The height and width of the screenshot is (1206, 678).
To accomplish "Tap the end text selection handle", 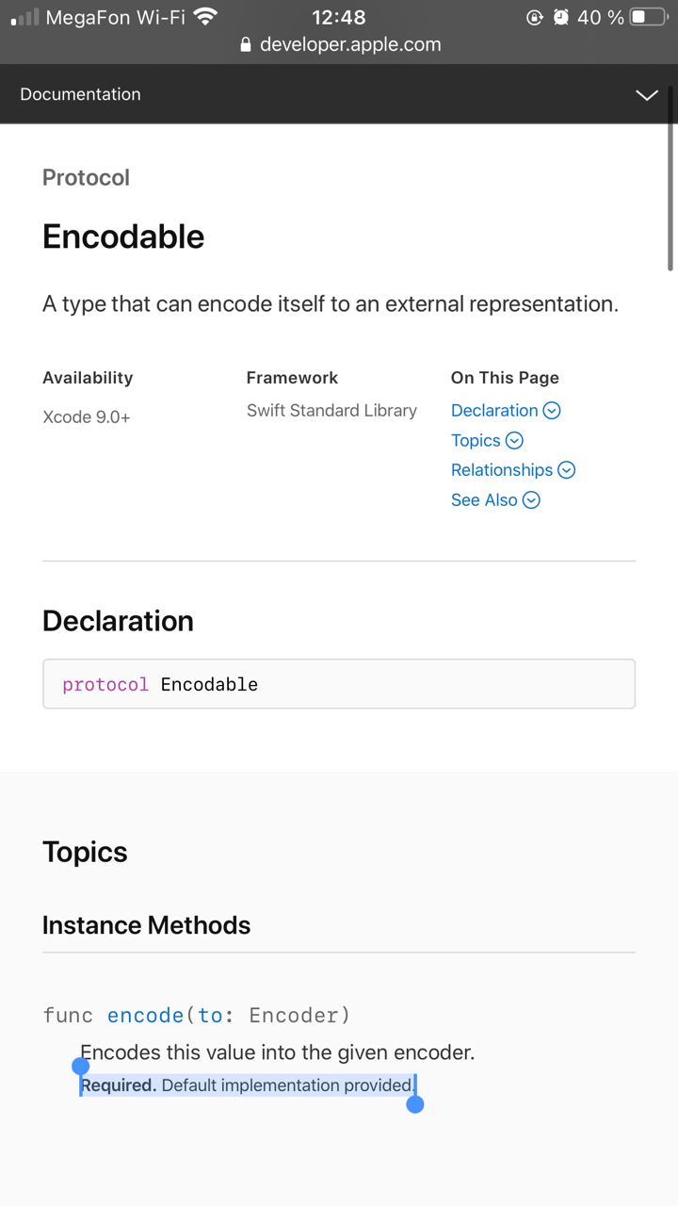I will 415,1103.
